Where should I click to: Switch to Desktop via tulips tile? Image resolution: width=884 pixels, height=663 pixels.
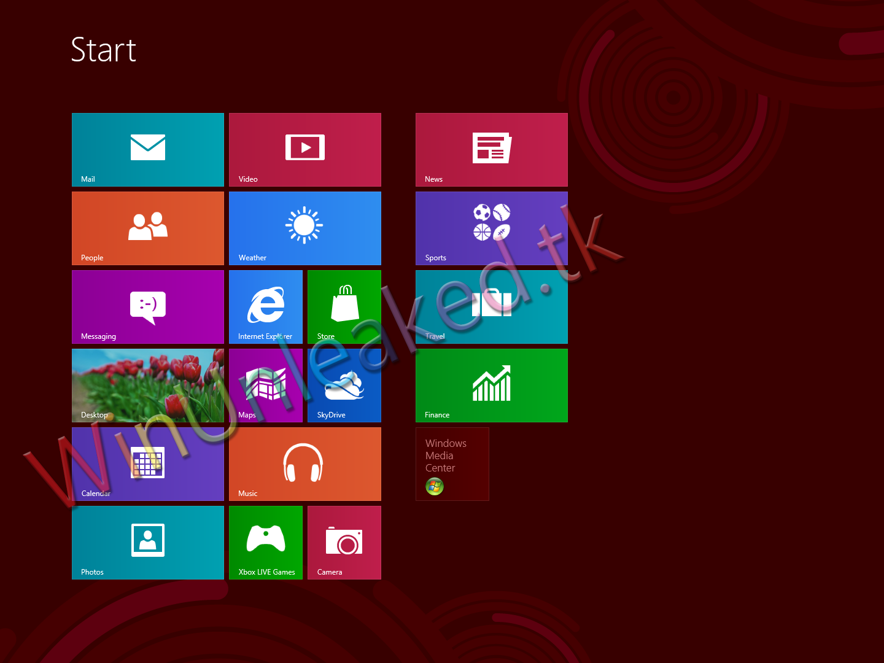[148, 386]
